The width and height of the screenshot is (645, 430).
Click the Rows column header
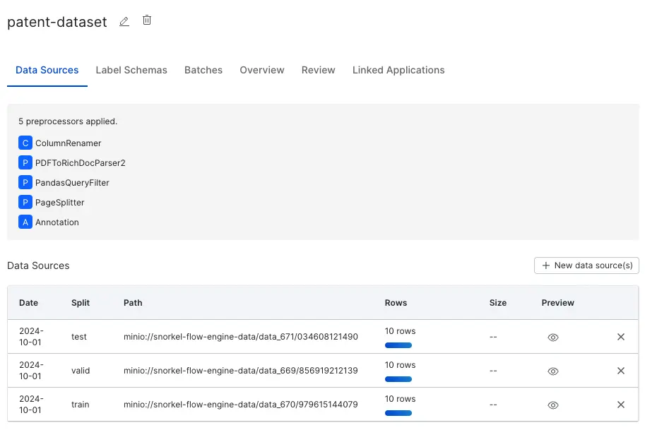396,303
